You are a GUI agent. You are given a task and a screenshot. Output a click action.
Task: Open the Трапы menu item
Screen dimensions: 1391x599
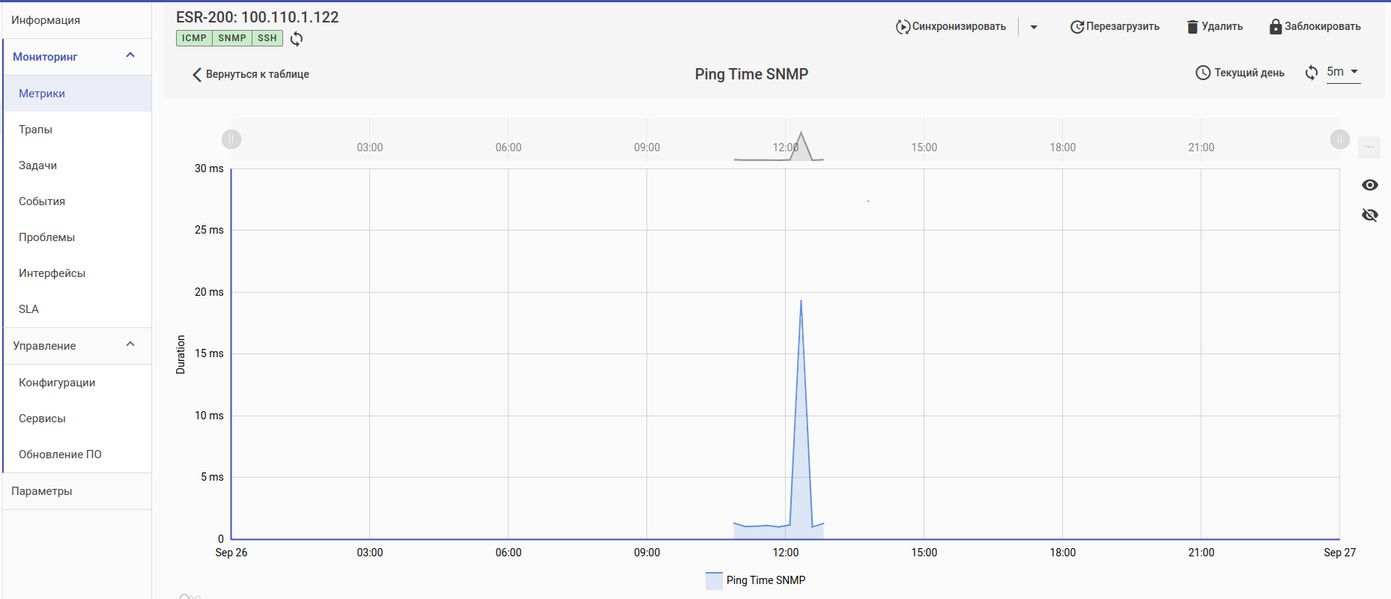[36, 130]
